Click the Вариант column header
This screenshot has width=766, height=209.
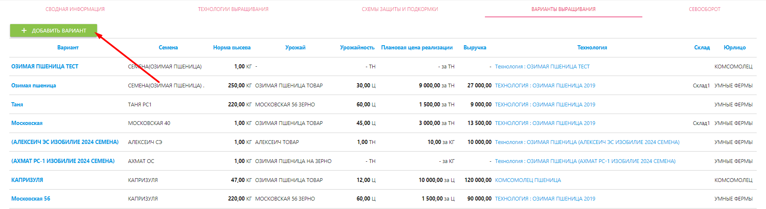coord(68,48)
